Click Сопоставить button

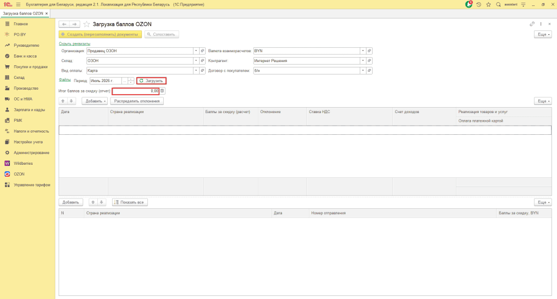[x=162, y=34]
